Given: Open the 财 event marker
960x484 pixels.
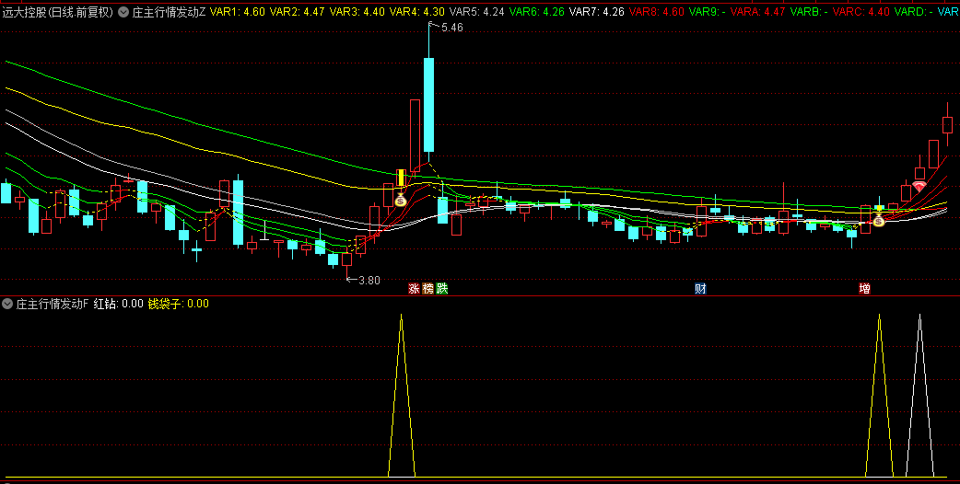Looking at the screenshot, I should coord(700,288).
